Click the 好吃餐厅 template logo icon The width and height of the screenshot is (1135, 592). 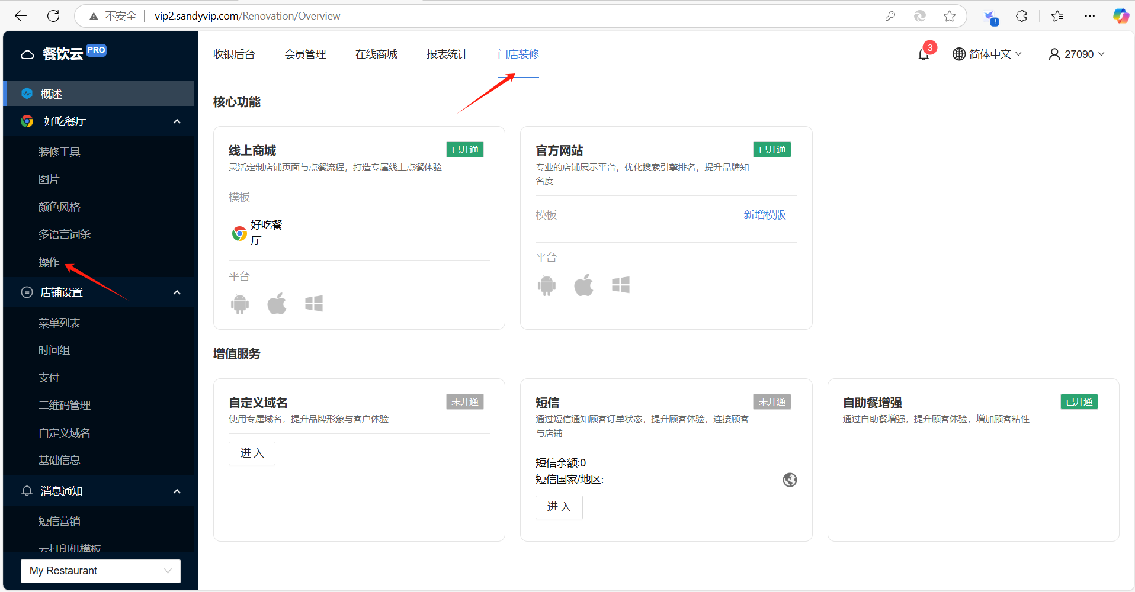(x=239, y=233)
